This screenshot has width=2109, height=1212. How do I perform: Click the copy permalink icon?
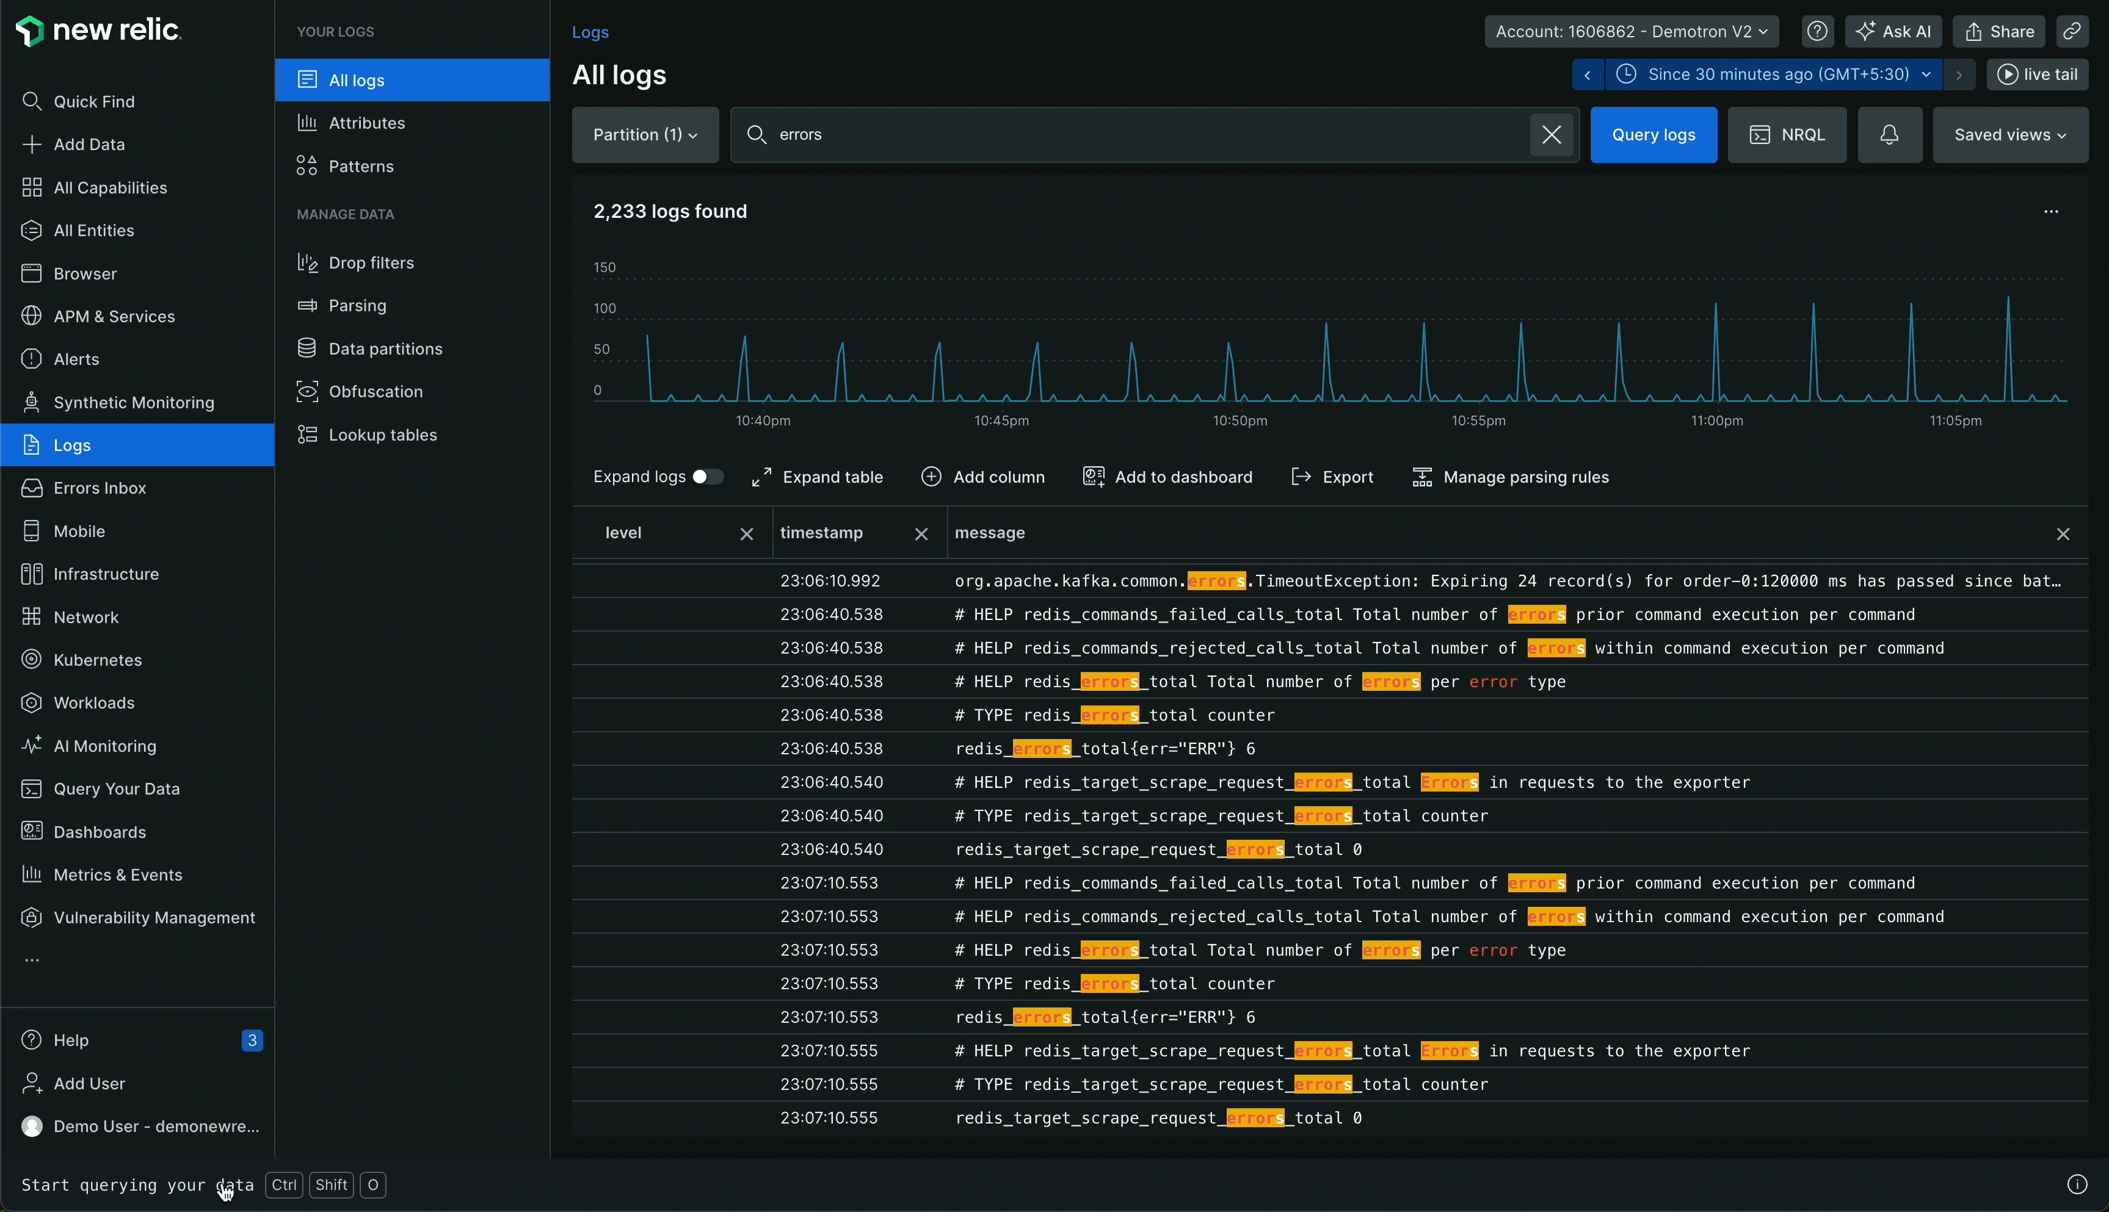tap(2072, 32)
